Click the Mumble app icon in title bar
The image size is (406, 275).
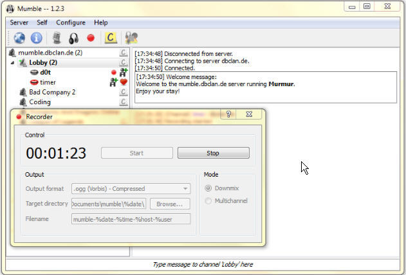point(10,8)
